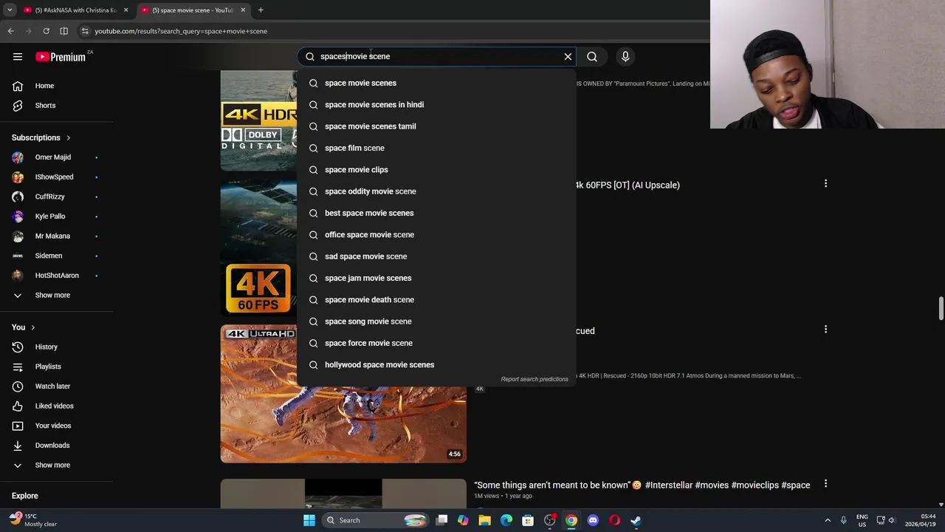Select suggestion "space movie scenes tamil"

(x=436, y=126)
